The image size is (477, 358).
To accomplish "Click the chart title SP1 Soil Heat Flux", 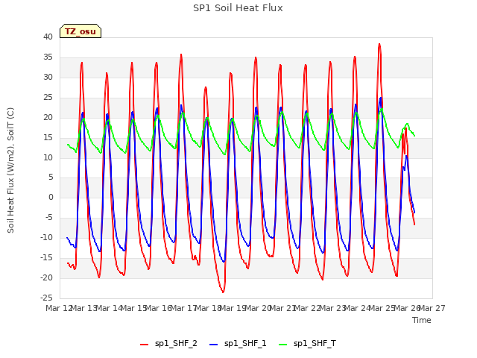I will coord(238,8).
